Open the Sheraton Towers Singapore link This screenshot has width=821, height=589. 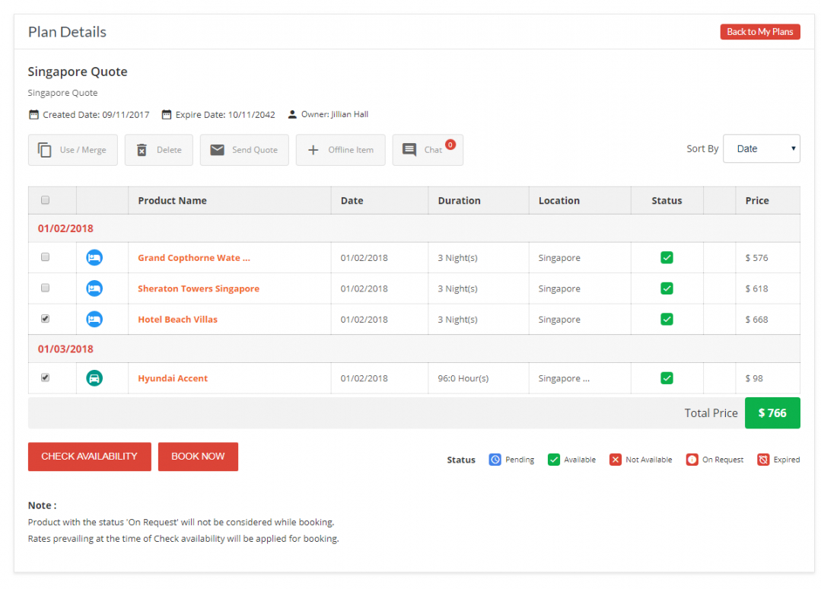pos(199,289)
